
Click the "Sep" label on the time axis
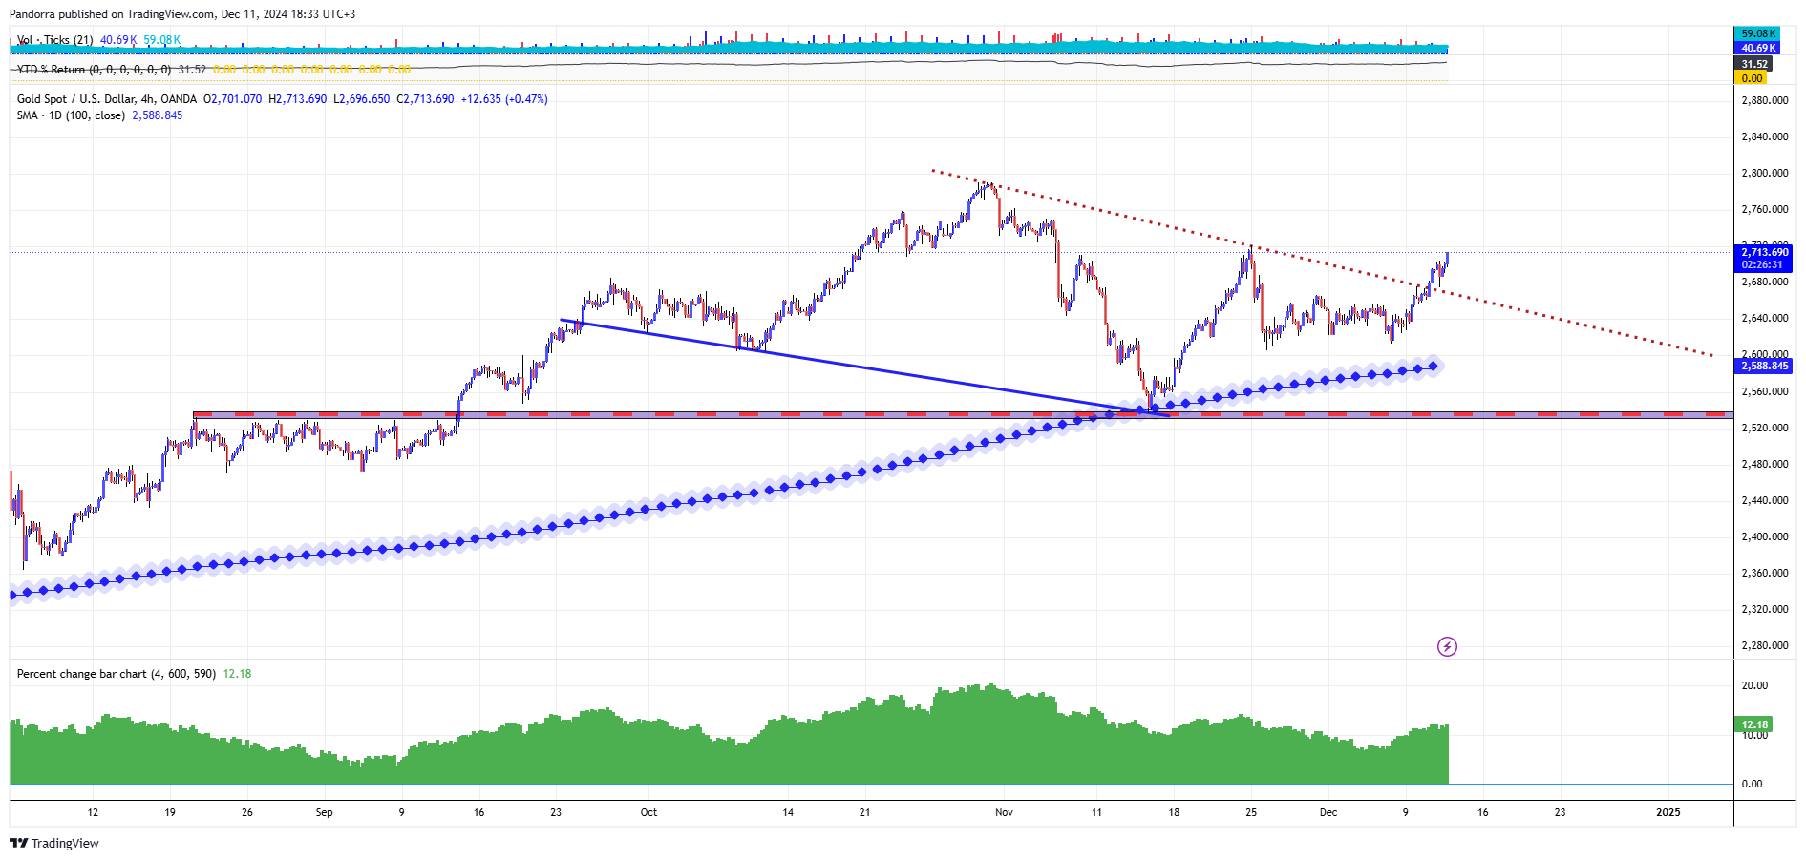(324, 812)
